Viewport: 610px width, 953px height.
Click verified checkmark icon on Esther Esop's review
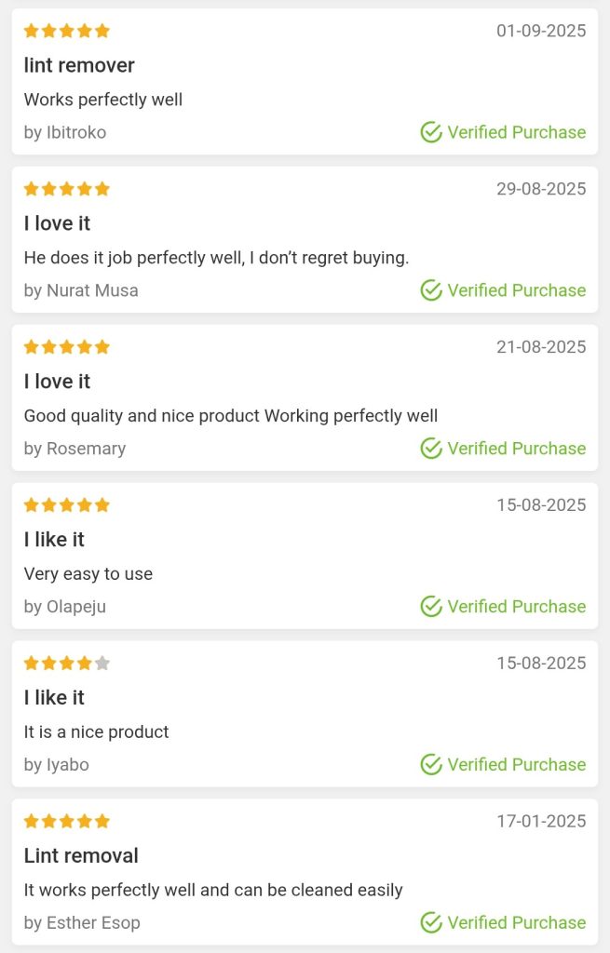click(430, 923)
